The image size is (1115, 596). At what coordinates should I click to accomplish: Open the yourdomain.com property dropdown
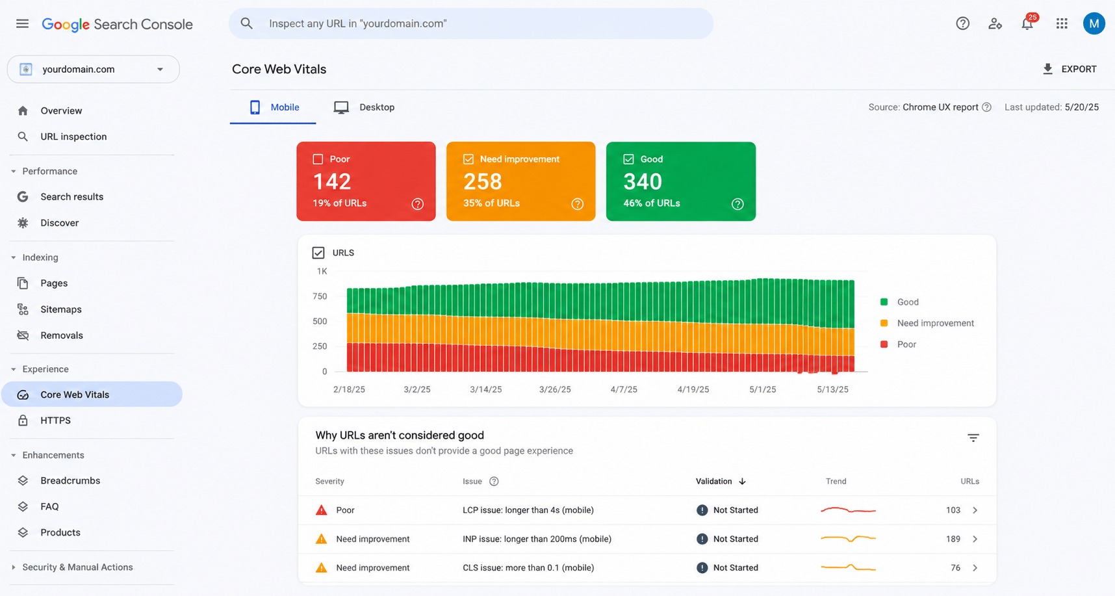94,69
